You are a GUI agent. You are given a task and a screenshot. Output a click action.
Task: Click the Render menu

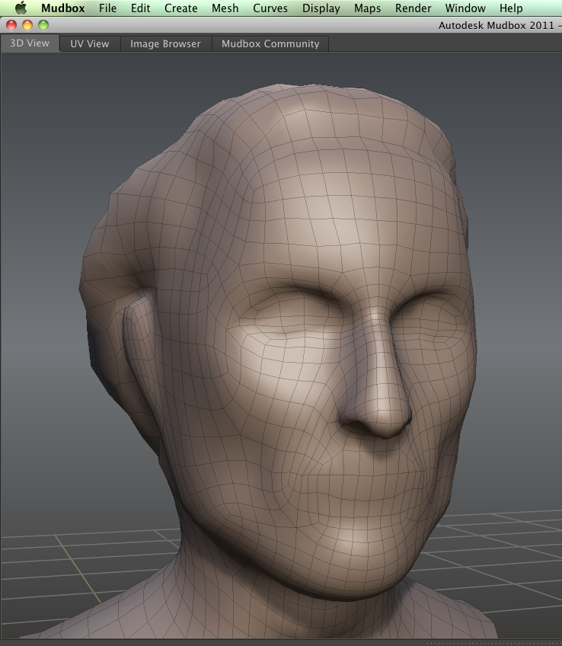coord(413,8)
